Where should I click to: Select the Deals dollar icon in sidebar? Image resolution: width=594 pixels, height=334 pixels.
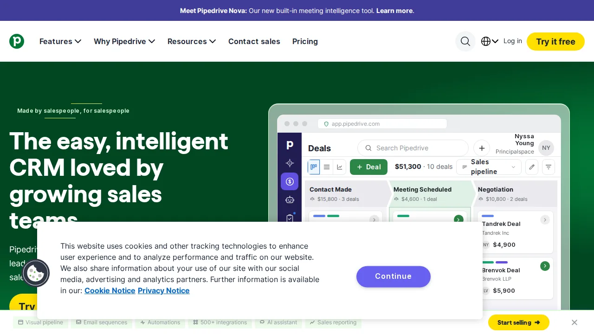(290, 181)
